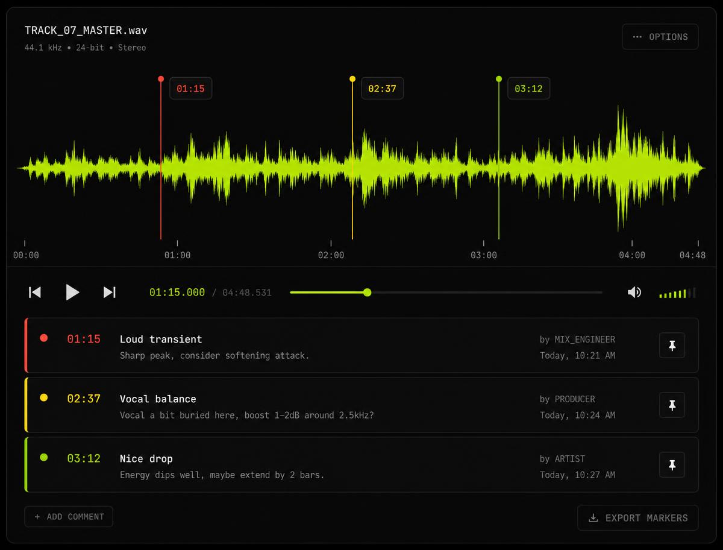Pin the Vocal balance comment
Screen dimensions: 723x550
[672, 405]
